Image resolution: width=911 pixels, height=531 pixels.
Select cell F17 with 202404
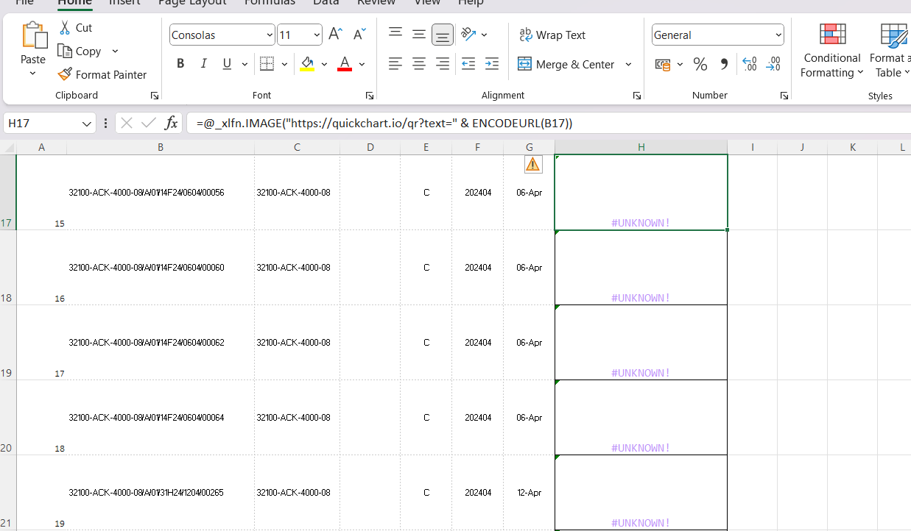(x=477, y=193)
